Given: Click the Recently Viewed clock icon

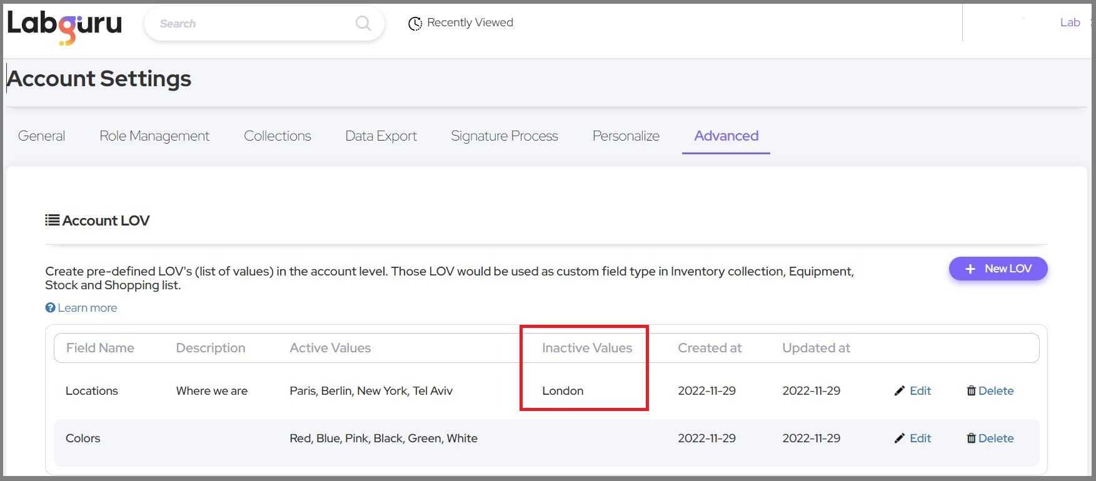Looking at the screenshot, I should pyautogui.click(x=415, y=24).
